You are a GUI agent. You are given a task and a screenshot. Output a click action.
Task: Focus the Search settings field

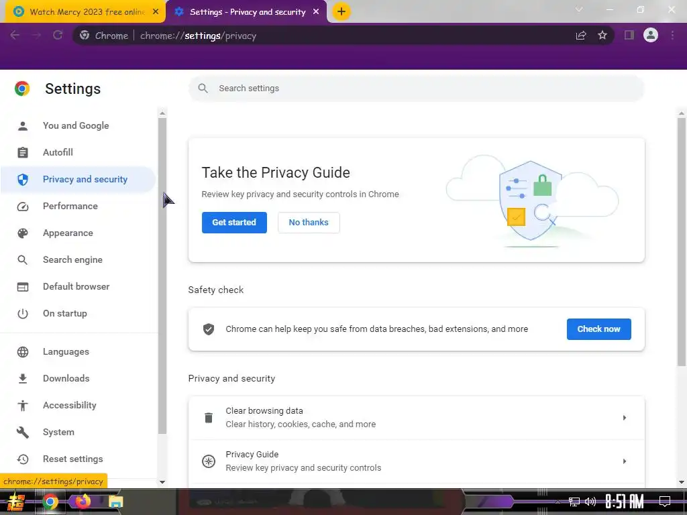point(416,89)
